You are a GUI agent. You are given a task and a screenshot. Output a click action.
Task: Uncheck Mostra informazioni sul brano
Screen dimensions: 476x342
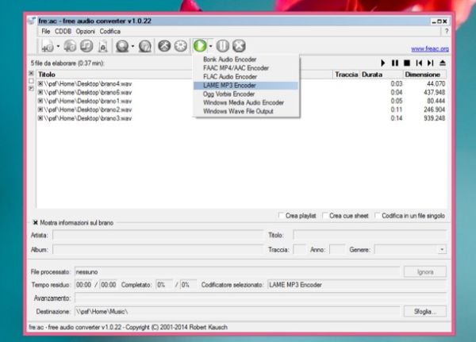[35, 222]
